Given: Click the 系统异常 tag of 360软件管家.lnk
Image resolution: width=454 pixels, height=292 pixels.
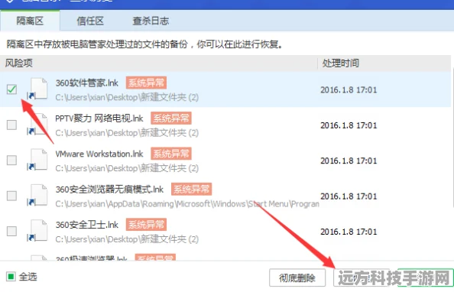Looking at the screenshot, I should [146, 83].
